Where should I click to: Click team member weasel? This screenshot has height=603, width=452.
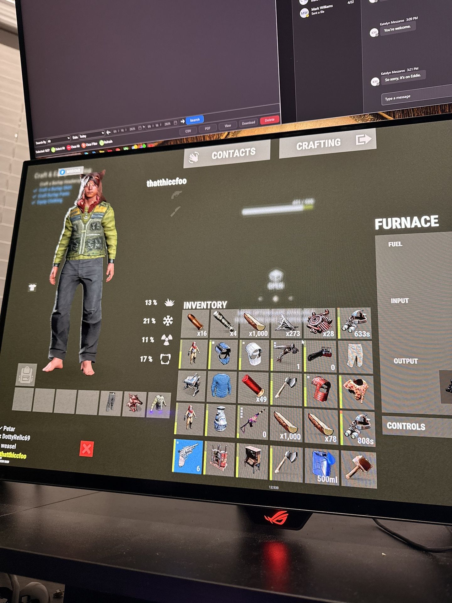point(8,446)
